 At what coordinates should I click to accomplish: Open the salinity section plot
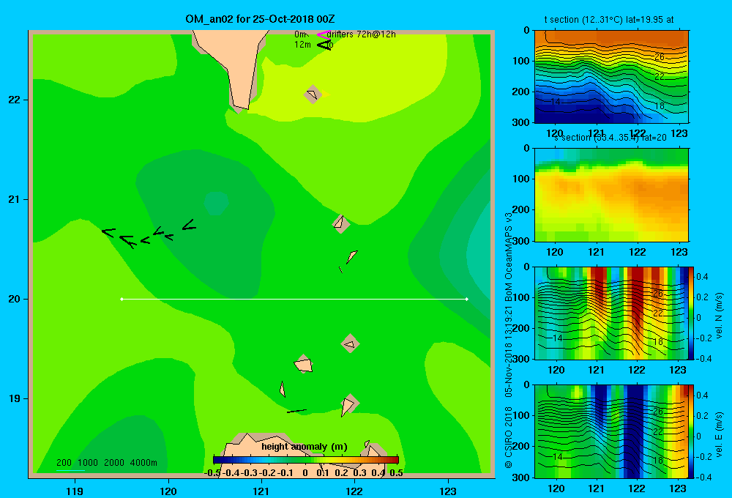pos(611,195)
